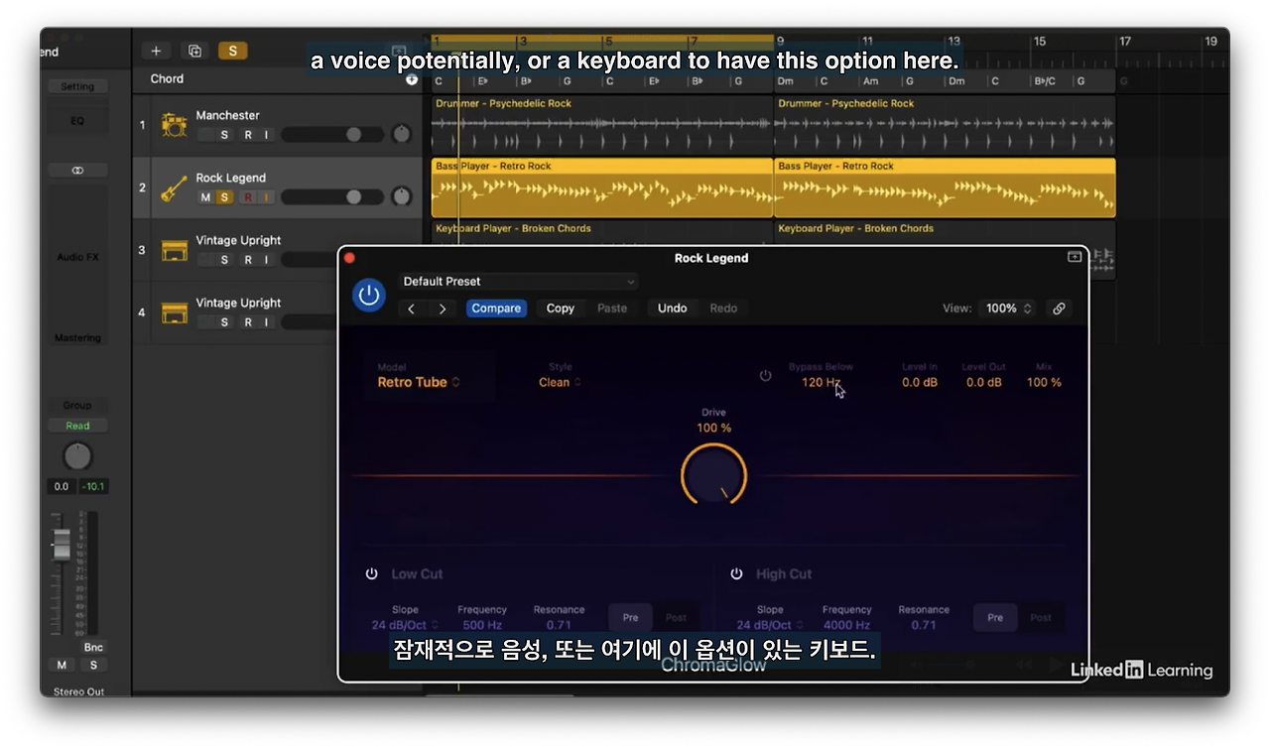Click the High Cut Frequency 4000 Hz value
1270x750 pixels.
(846, 626)
